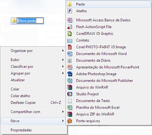Click the Contato contact card icon
152x135 pixels.
70,41
